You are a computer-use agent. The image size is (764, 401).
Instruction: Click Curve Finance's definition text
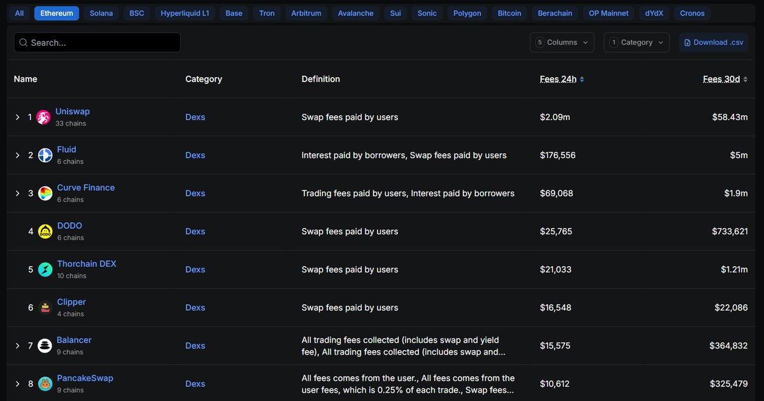click(x=408, y=193)
